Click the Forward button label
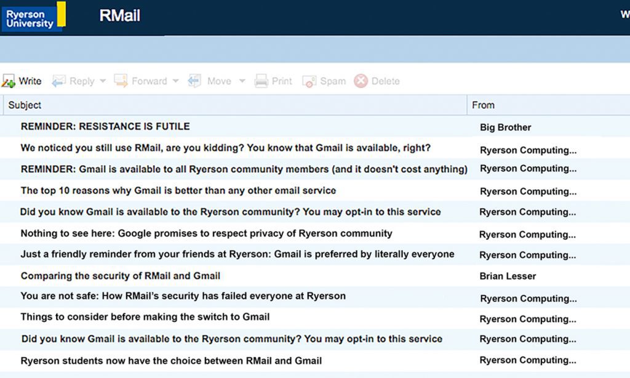The width and height of the screenshot is (630, 378). click(x=150, y=81)
